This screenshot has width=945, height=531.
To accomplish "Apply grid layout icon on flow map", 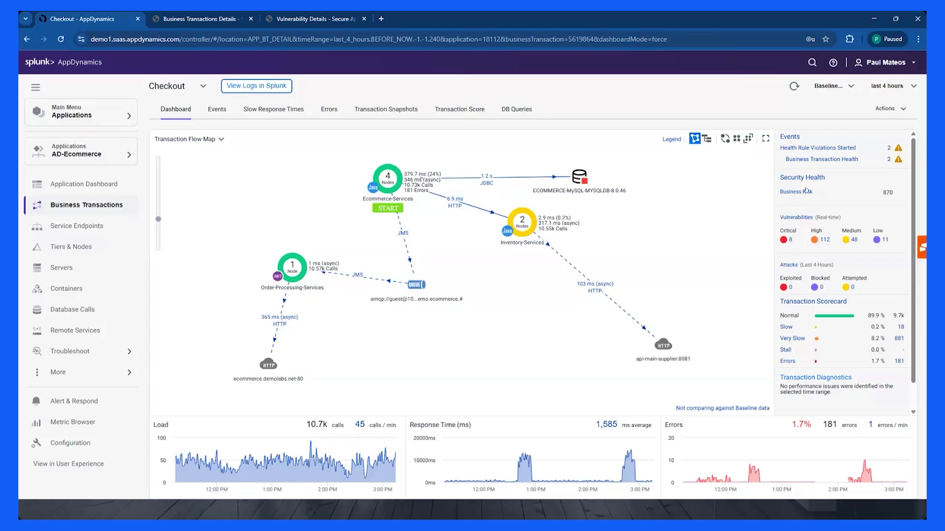I will pyautogui.click(x=737, y=139).
